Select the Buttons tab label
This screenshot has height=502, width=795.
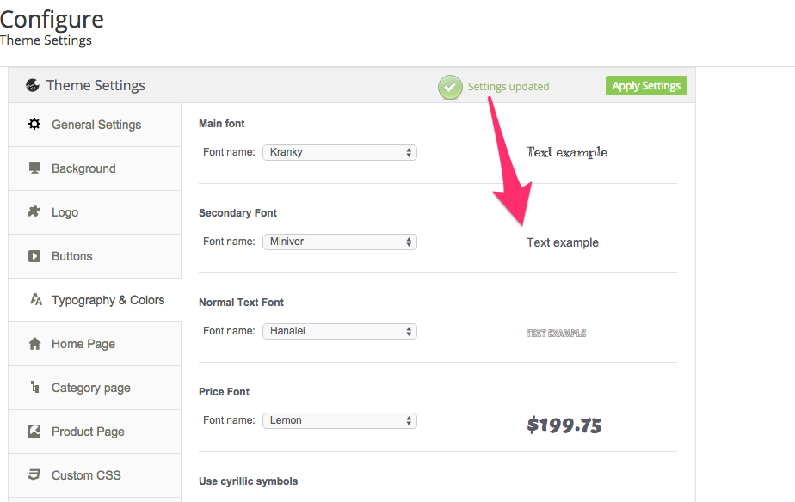(72, 256)
